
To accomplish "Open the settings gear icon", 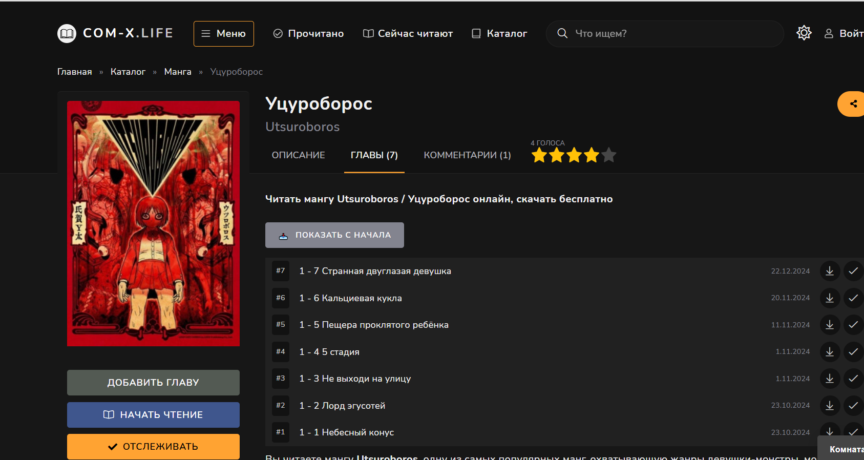I will pyautogui.click(x=804, y=33).
